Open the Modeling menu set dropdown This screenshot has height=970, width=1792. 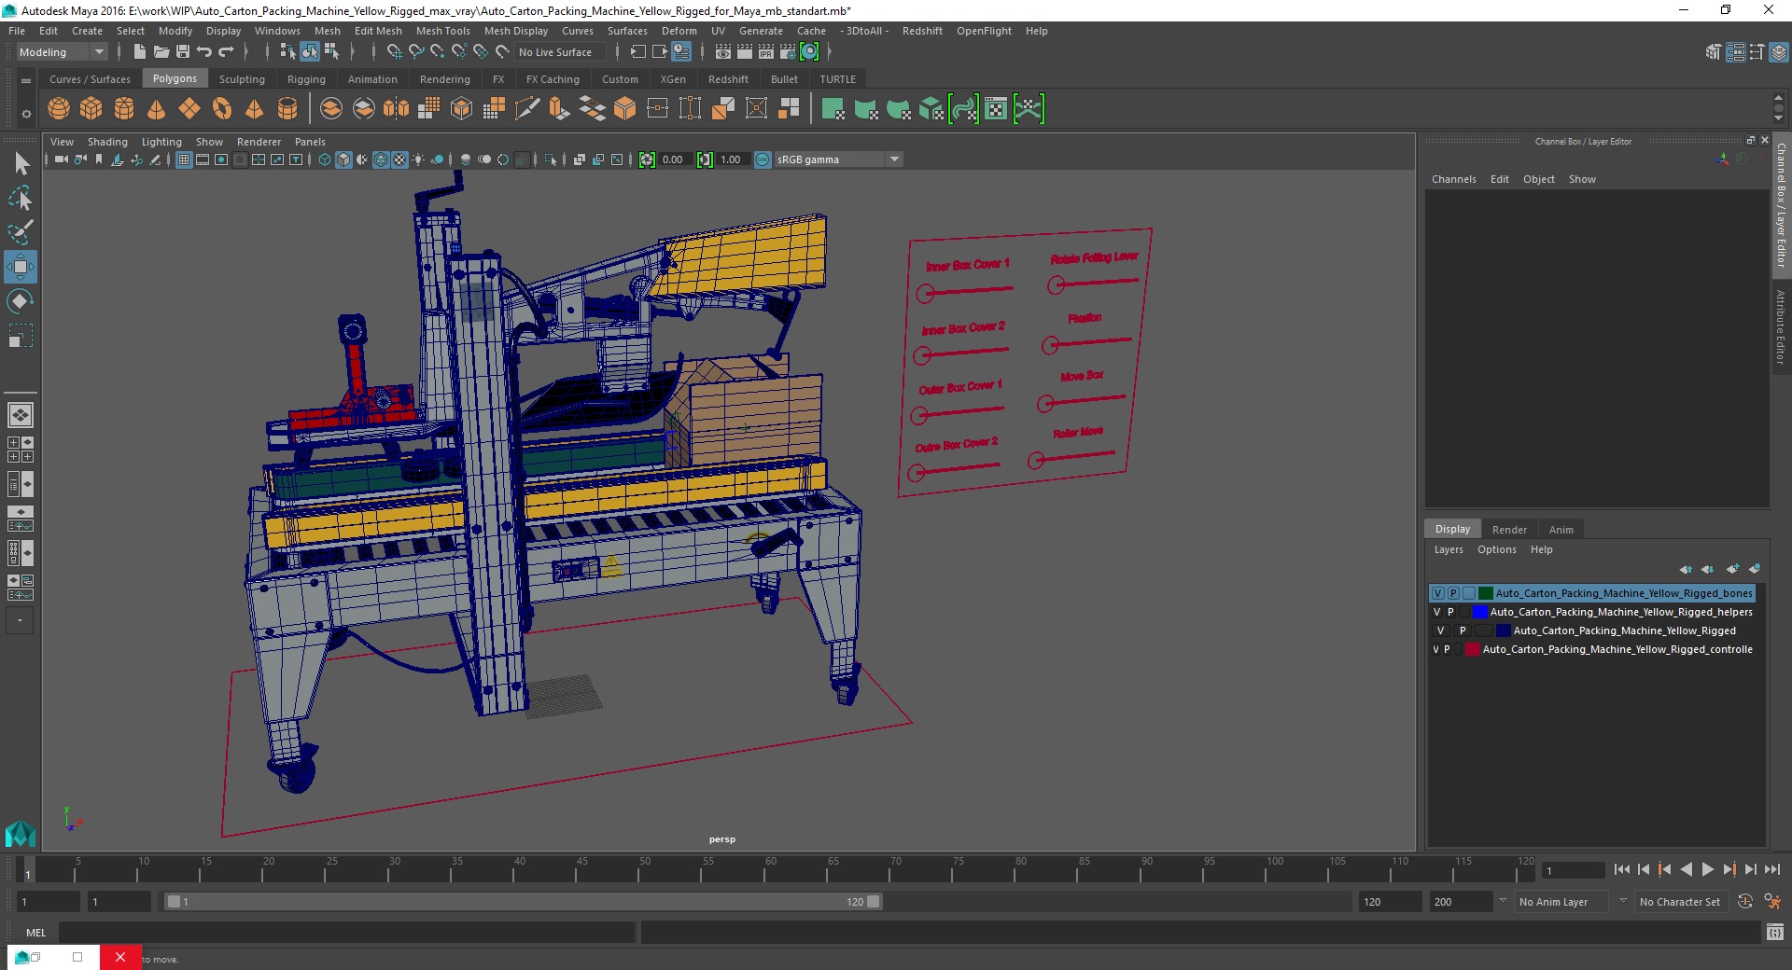coord(62,52)
